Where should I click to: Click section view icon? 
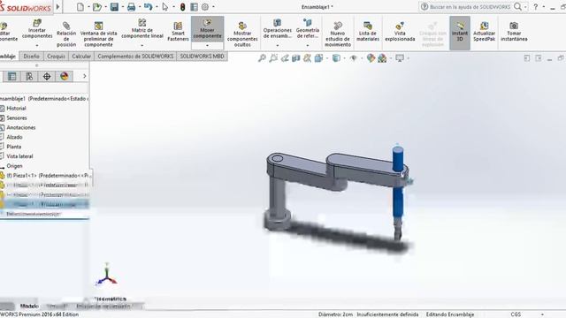pyautogui.click(x=296, y=58)
